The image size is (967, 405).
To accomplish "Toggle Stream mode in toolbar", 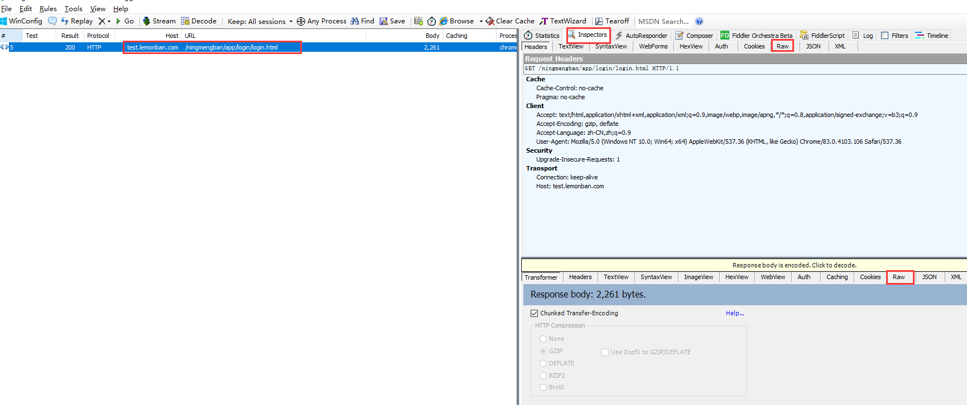I will tap(159, 21).
